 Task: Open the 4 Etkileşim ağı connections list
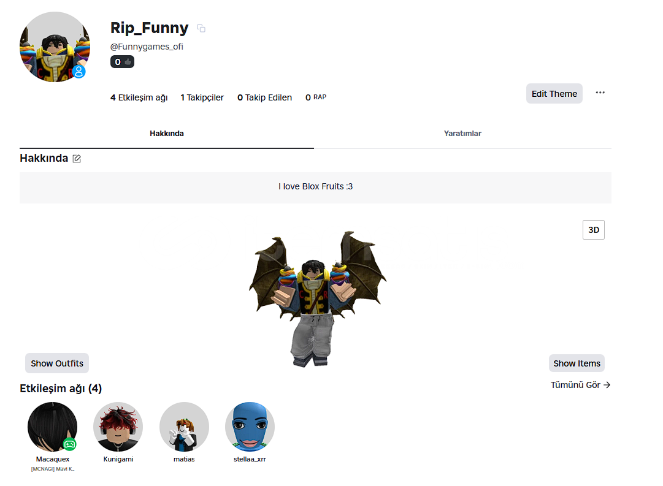pyautogui.click(x=139, y=97)
